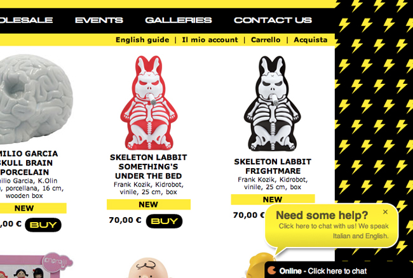Go to the Galleries page
Viewport: 413px width, 278px height.
click(179, 20)
